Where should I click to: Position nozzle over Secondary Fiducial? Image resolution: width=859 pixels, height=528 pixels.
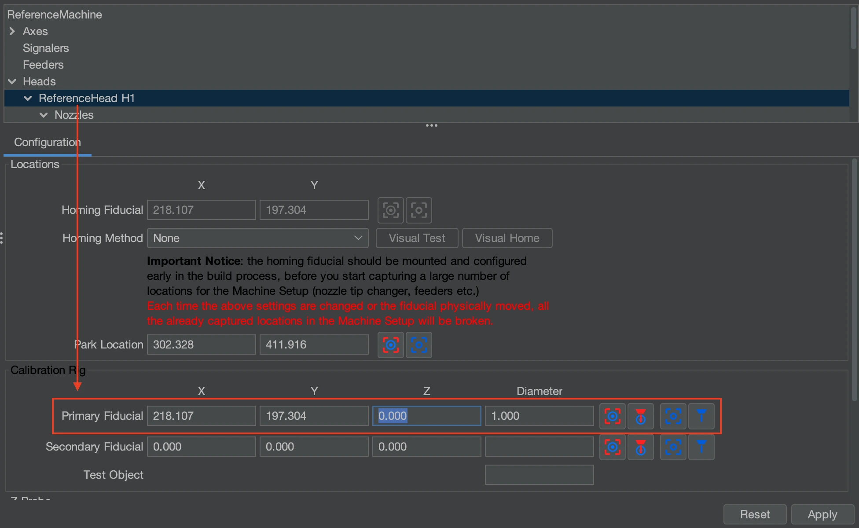(x=701, y=447)
